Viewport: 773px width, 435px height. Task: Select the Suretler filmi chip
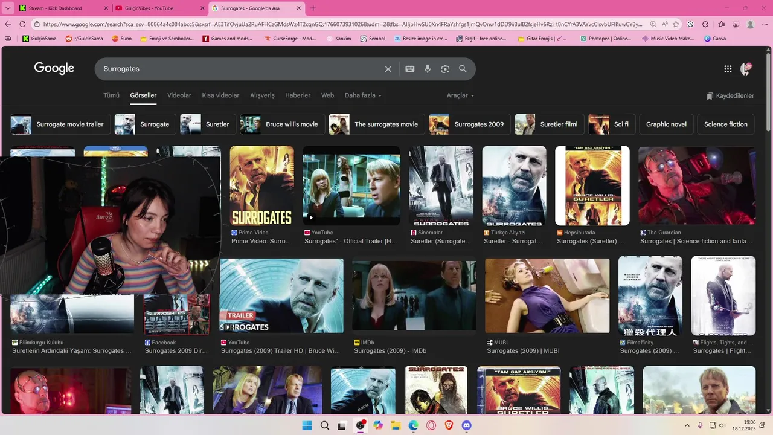pyautogui.click(x=549, y=124)
